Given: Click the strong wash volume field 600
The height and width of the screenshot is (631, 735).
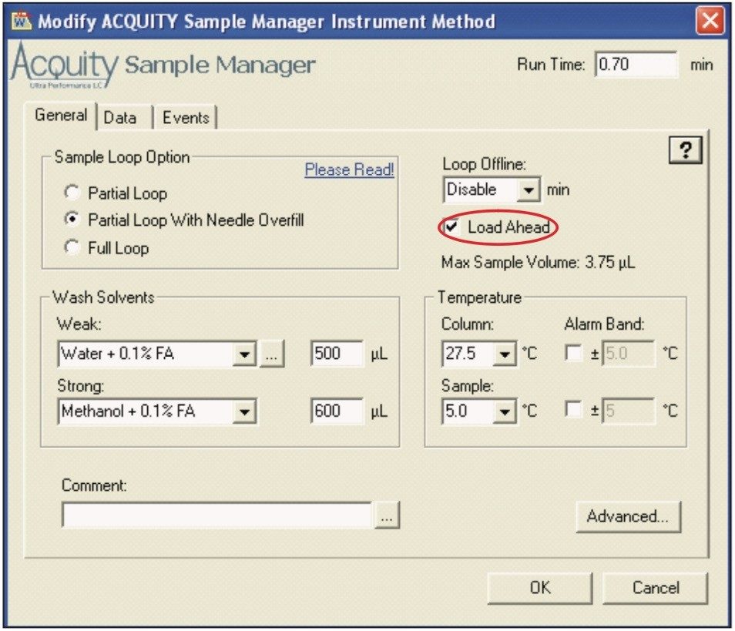Looking at the screenshot, I should coord(337,411).
